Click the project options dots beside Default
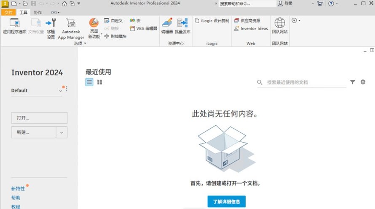Screen dimensions: 375x209 click(x=66, y=89)
